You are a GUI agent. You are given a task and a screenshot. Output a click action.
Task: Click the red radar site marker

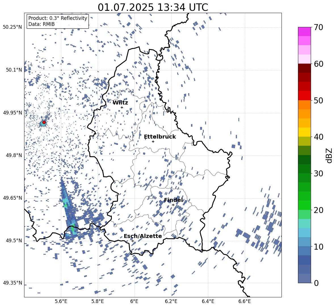point(44,122)
